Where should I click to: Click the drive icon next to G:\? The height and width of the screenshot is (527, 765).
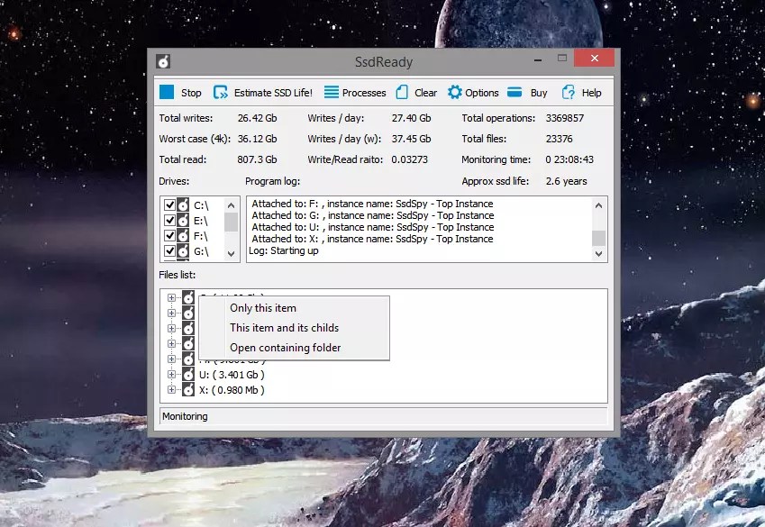(x=183, y=250)
